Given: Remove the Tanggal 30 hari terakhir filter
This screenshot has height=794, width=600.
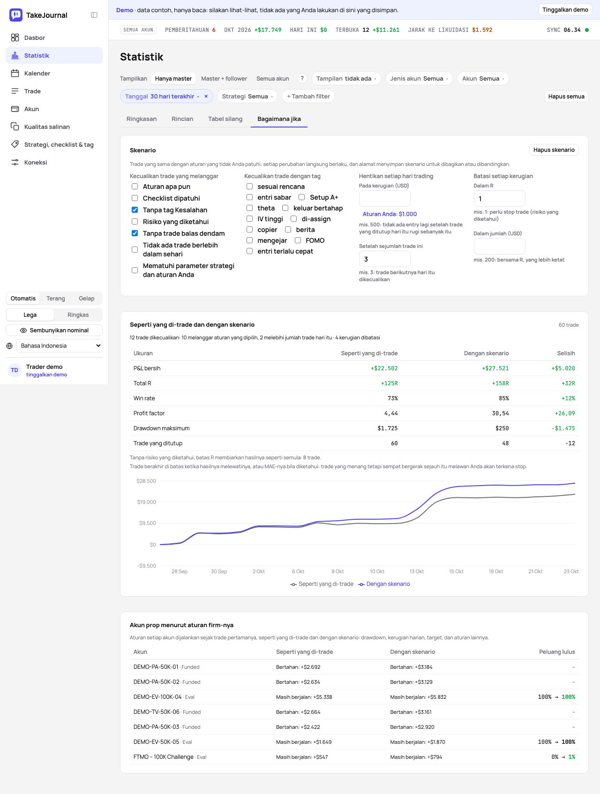Looking at the screenshot, I should point(206,96).
